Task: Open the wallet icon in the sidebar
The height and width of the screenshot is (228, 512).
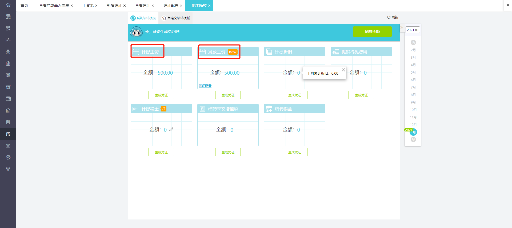Action: click(x=8, y=99)
